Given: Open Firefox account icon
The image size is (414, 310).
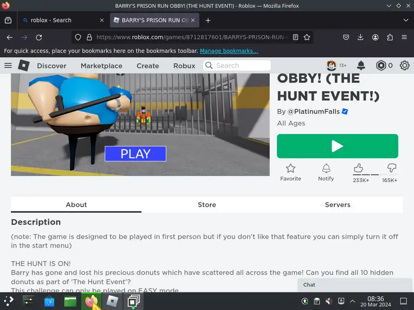Looking at the screenshot, I should point(375,37).
